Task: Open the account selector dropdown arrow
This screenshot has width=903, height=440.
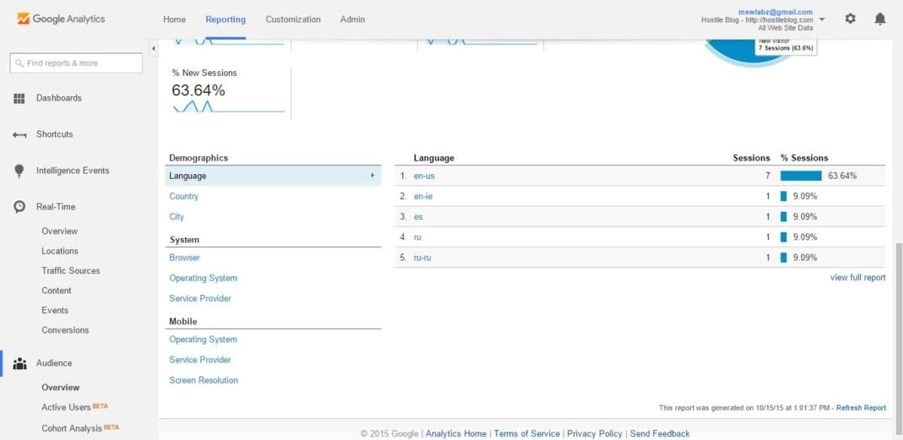Action: click(822, 20)
